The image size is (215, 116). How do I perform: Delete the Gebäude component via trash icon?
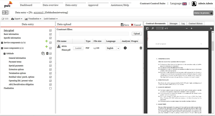coord(47,53)
